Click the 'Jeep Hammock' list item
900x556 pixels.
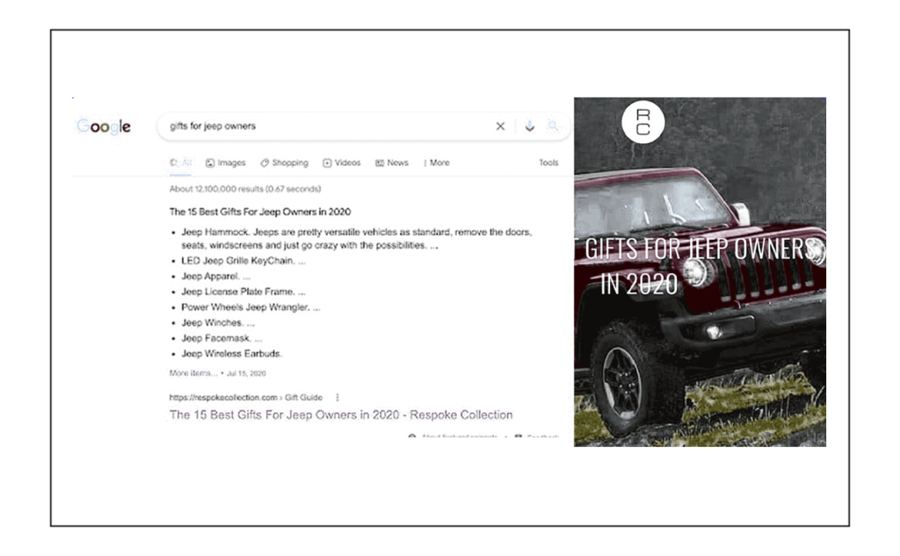point(357,239)
